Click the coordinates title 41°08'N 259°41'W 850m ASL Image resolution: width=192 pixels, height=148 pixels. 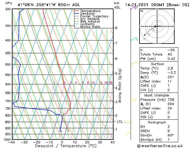[x=49, y=5]
